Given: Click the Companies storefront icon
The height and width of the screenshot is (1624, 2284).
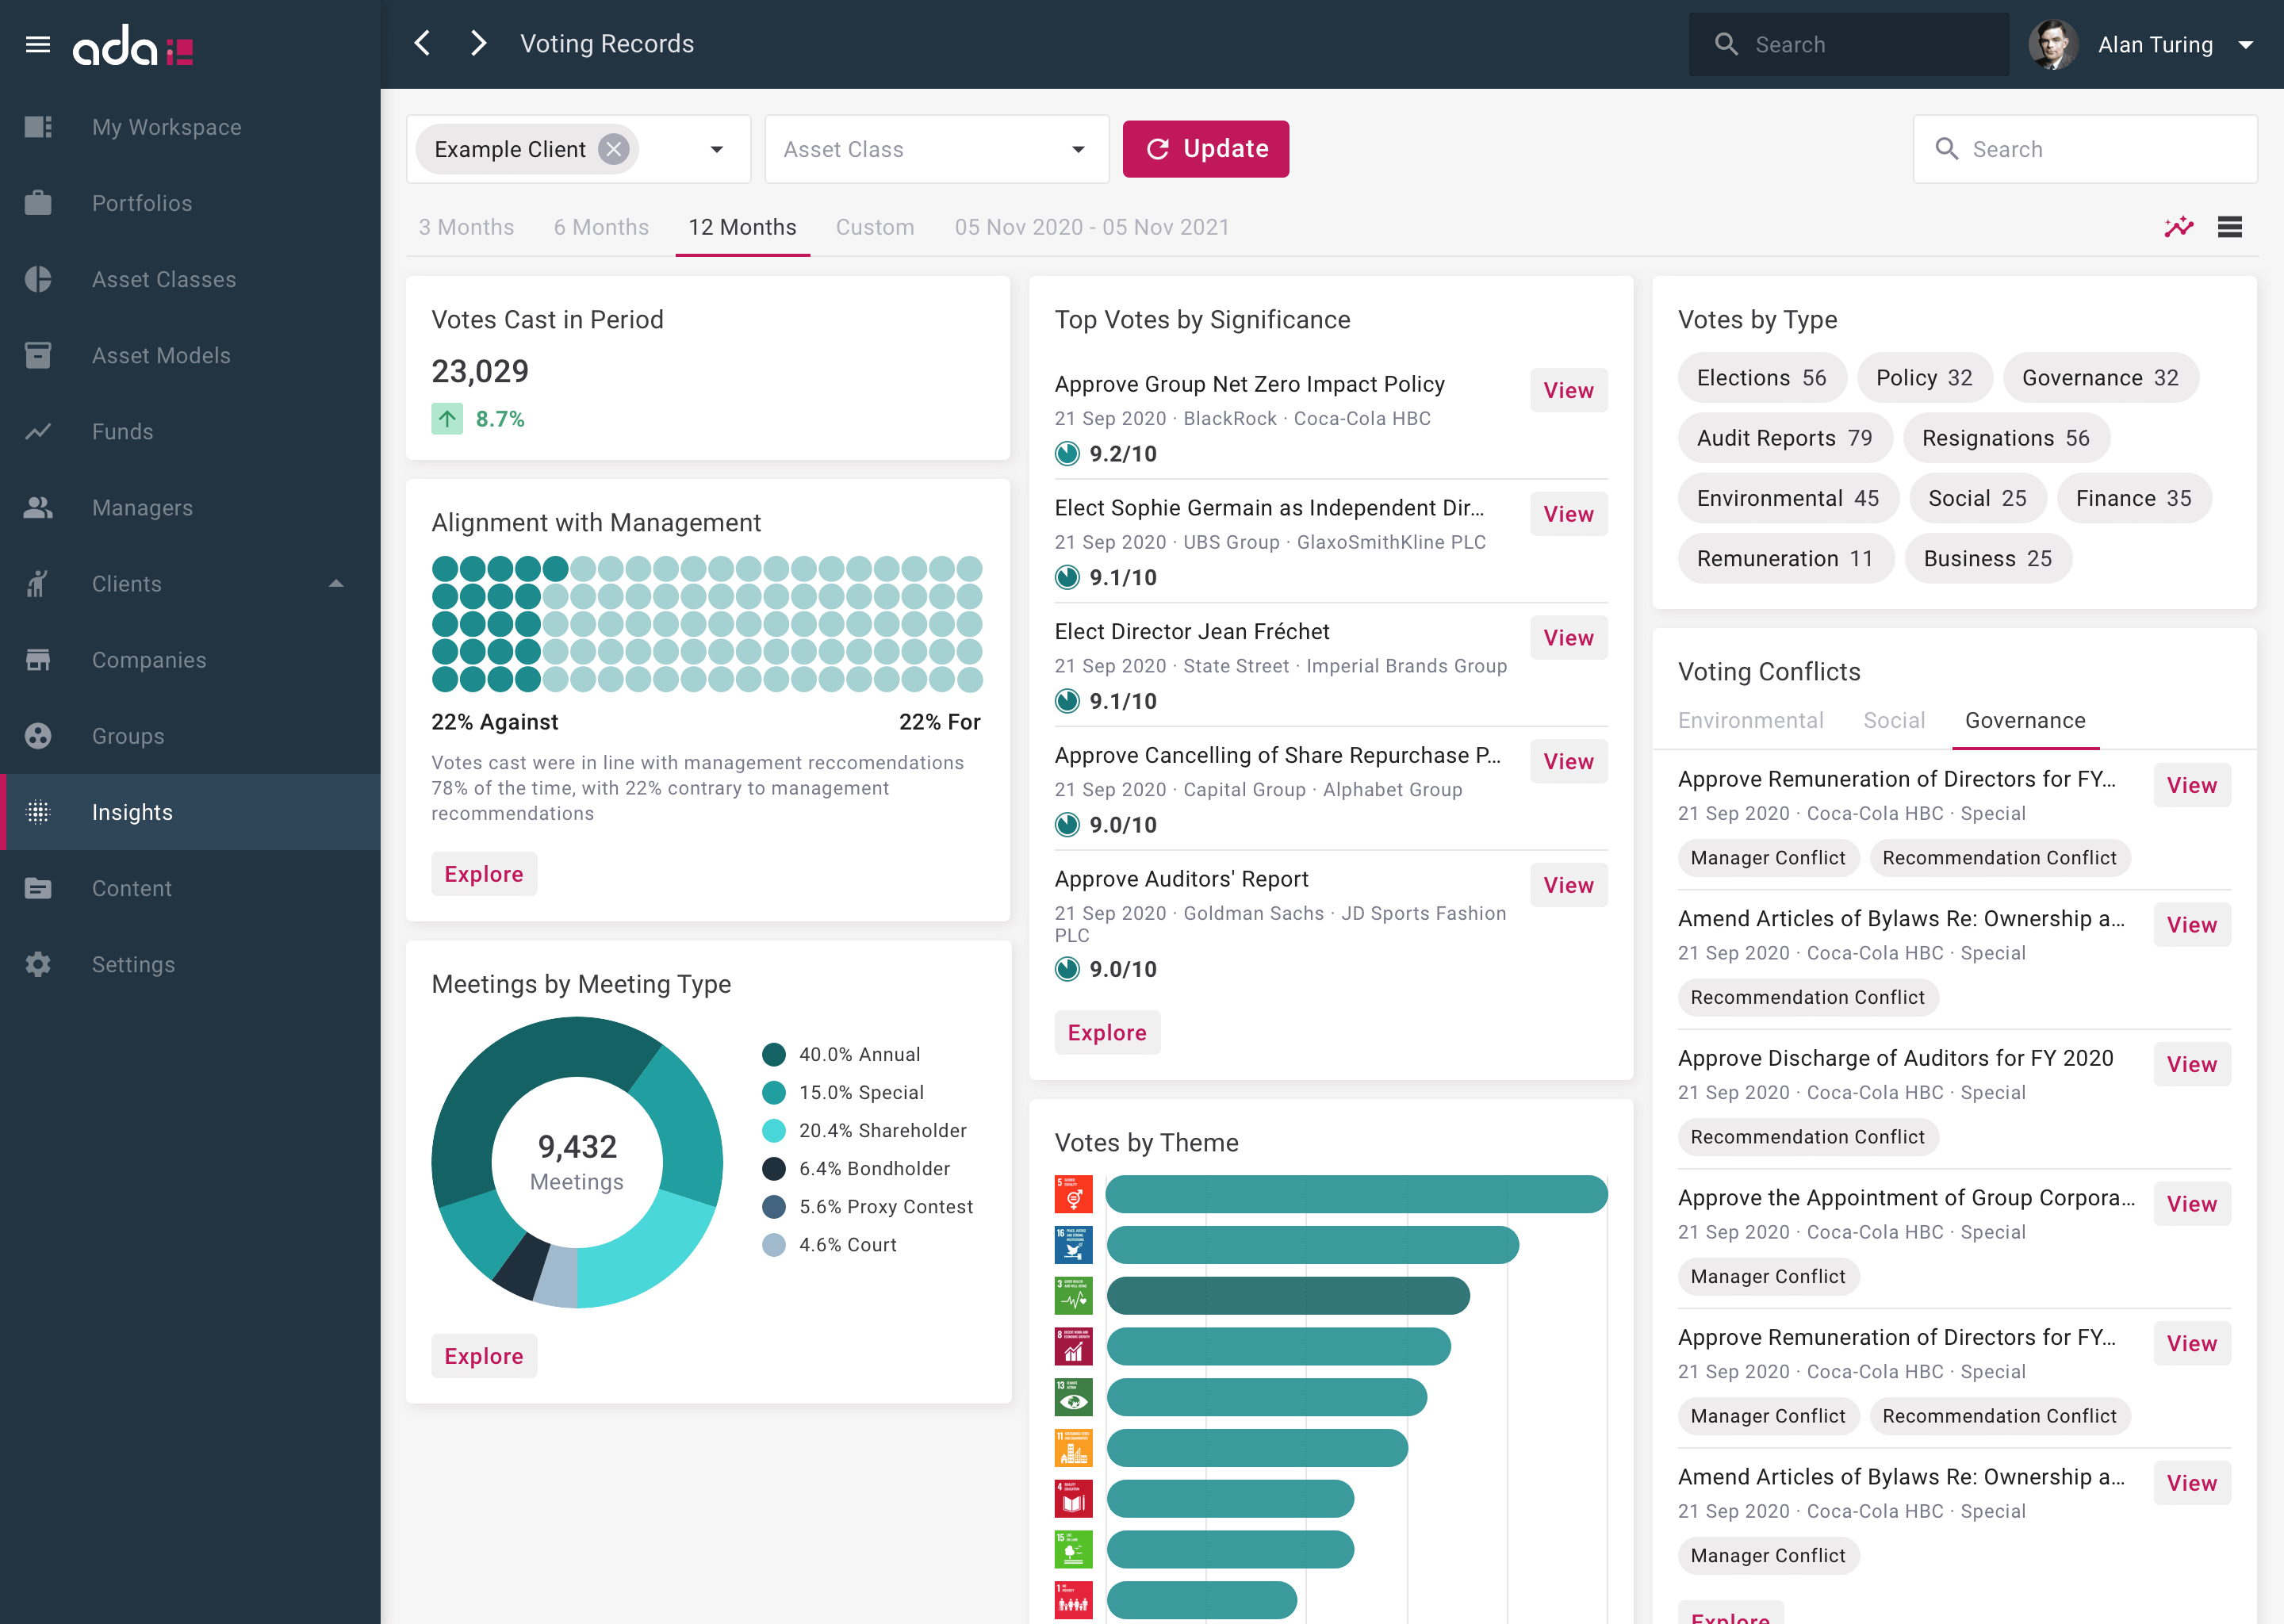Looking at the screenshot, I should 38,660.
